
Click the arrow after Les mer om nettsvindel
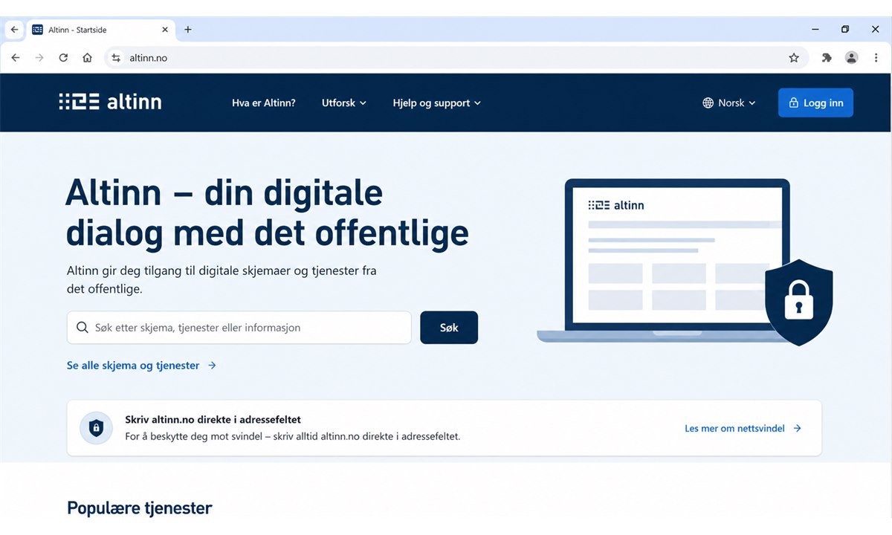coord(797,428)
